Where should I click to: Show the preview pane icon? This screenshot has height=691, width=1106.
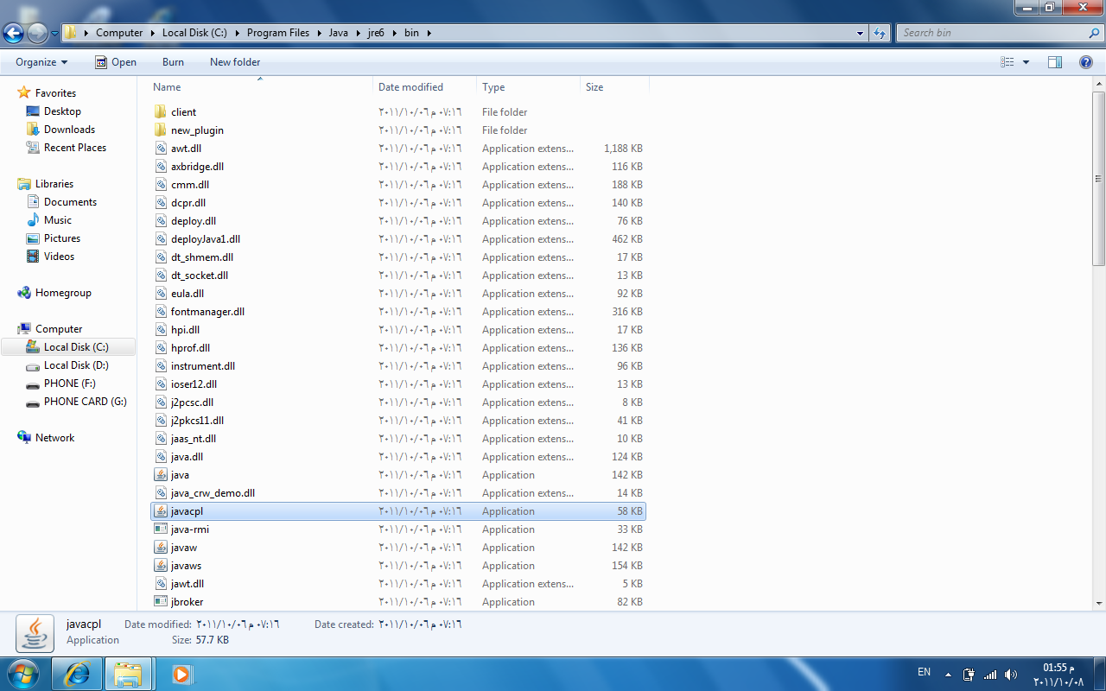1054,62
